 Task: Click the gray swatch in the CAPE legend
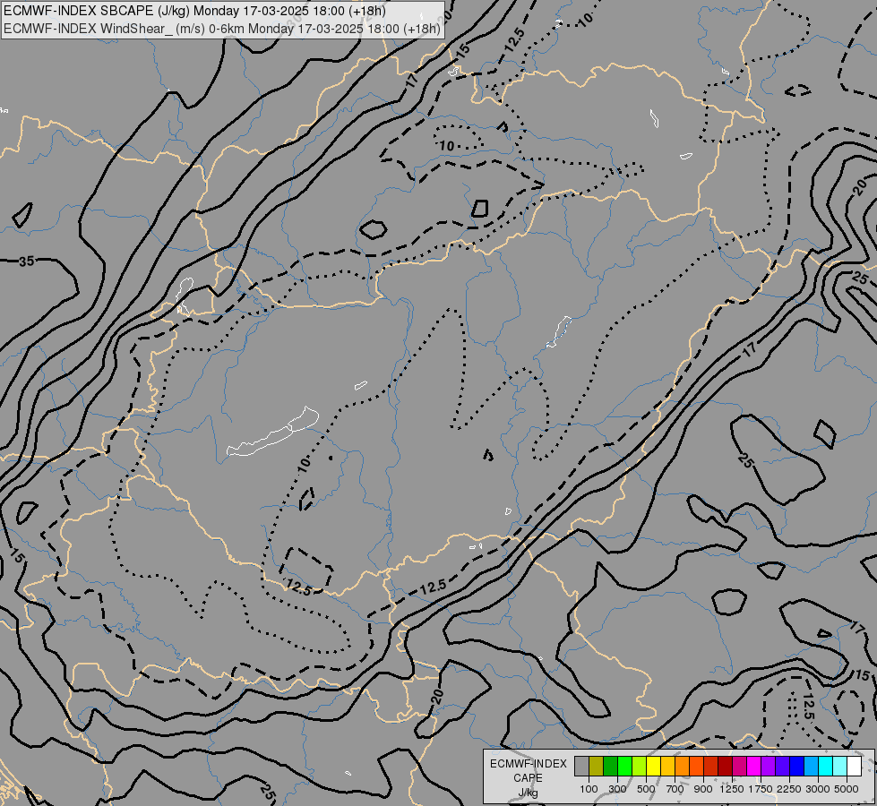(581, 766)
